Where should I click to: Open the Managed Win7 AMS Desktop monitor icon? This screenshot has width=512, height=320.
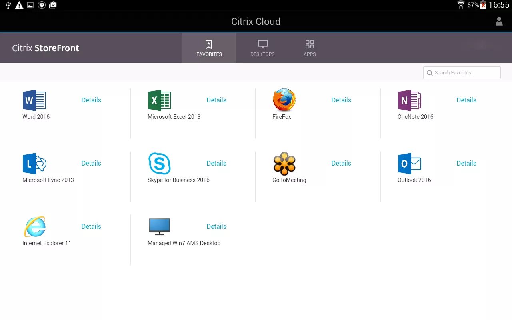pyautogui.click(x=160, y=226)
